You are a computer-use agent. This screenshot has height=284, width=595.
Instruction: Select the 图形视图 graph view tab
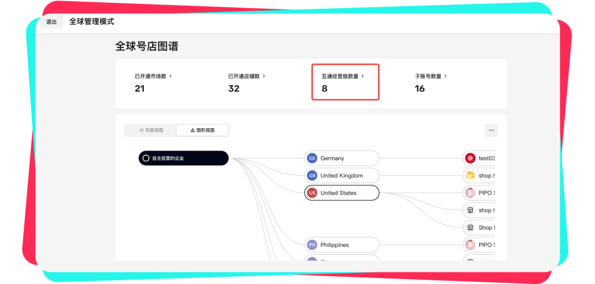pos(202,130)
